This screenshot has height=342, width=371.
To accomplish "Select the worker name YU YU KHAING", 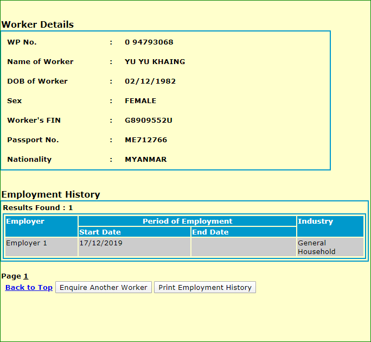I will (x=155, y=62).
